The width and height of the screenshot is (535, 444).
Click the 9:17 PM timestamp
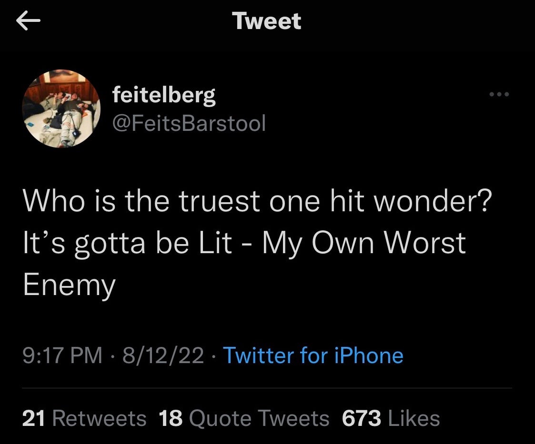(62, 355)
